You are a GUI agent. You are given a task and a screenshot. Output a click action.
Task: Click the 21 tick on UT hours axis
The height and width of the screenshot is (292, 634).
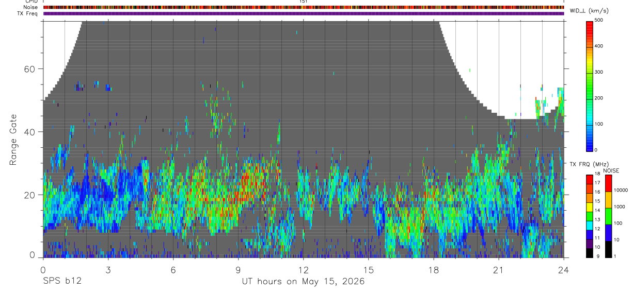tap(499, 269)
